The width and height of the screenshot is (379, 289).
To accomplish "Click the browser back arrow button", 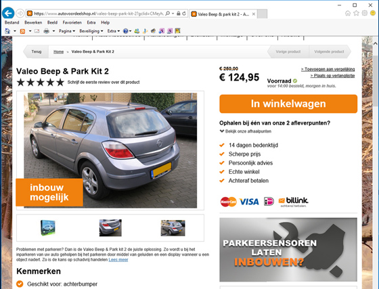I will click(8, 13).
